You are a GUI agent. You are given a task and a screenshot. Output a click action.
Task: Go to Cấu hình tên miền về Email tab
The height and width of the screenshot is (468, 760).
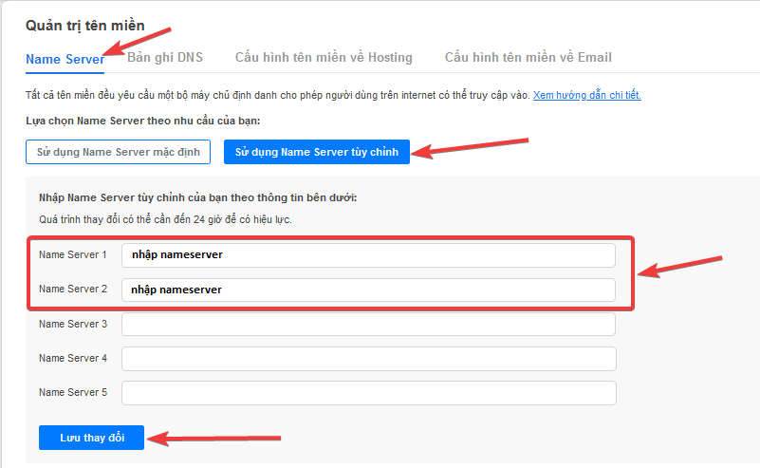tap(528, 57)
